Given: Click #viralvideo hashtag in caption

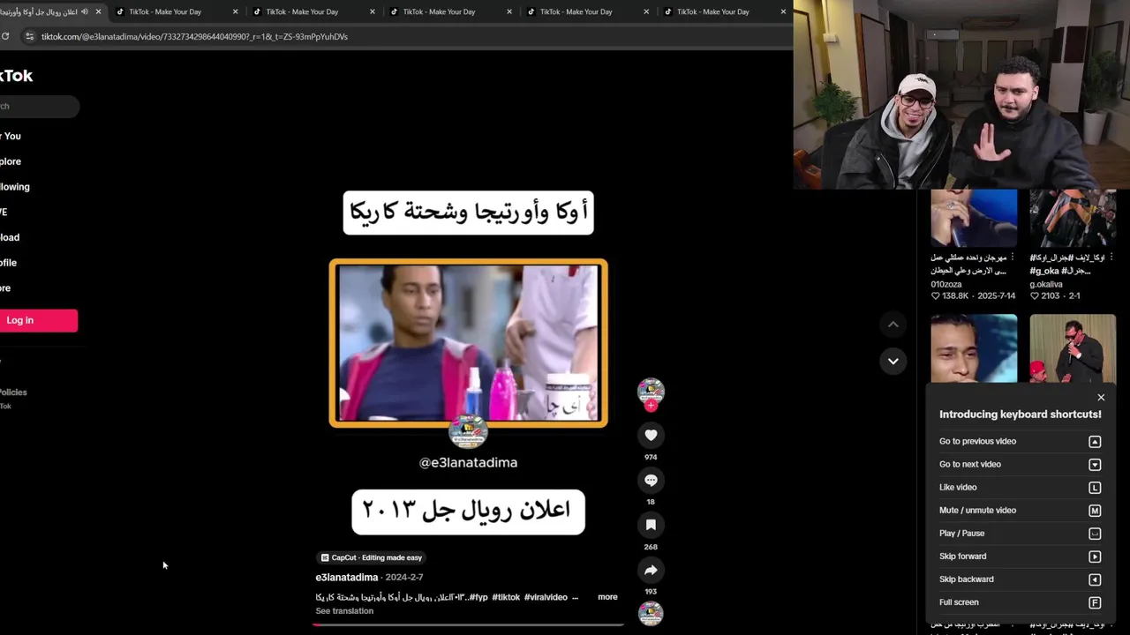Looking at the screenshot, I should coord(546,597).
